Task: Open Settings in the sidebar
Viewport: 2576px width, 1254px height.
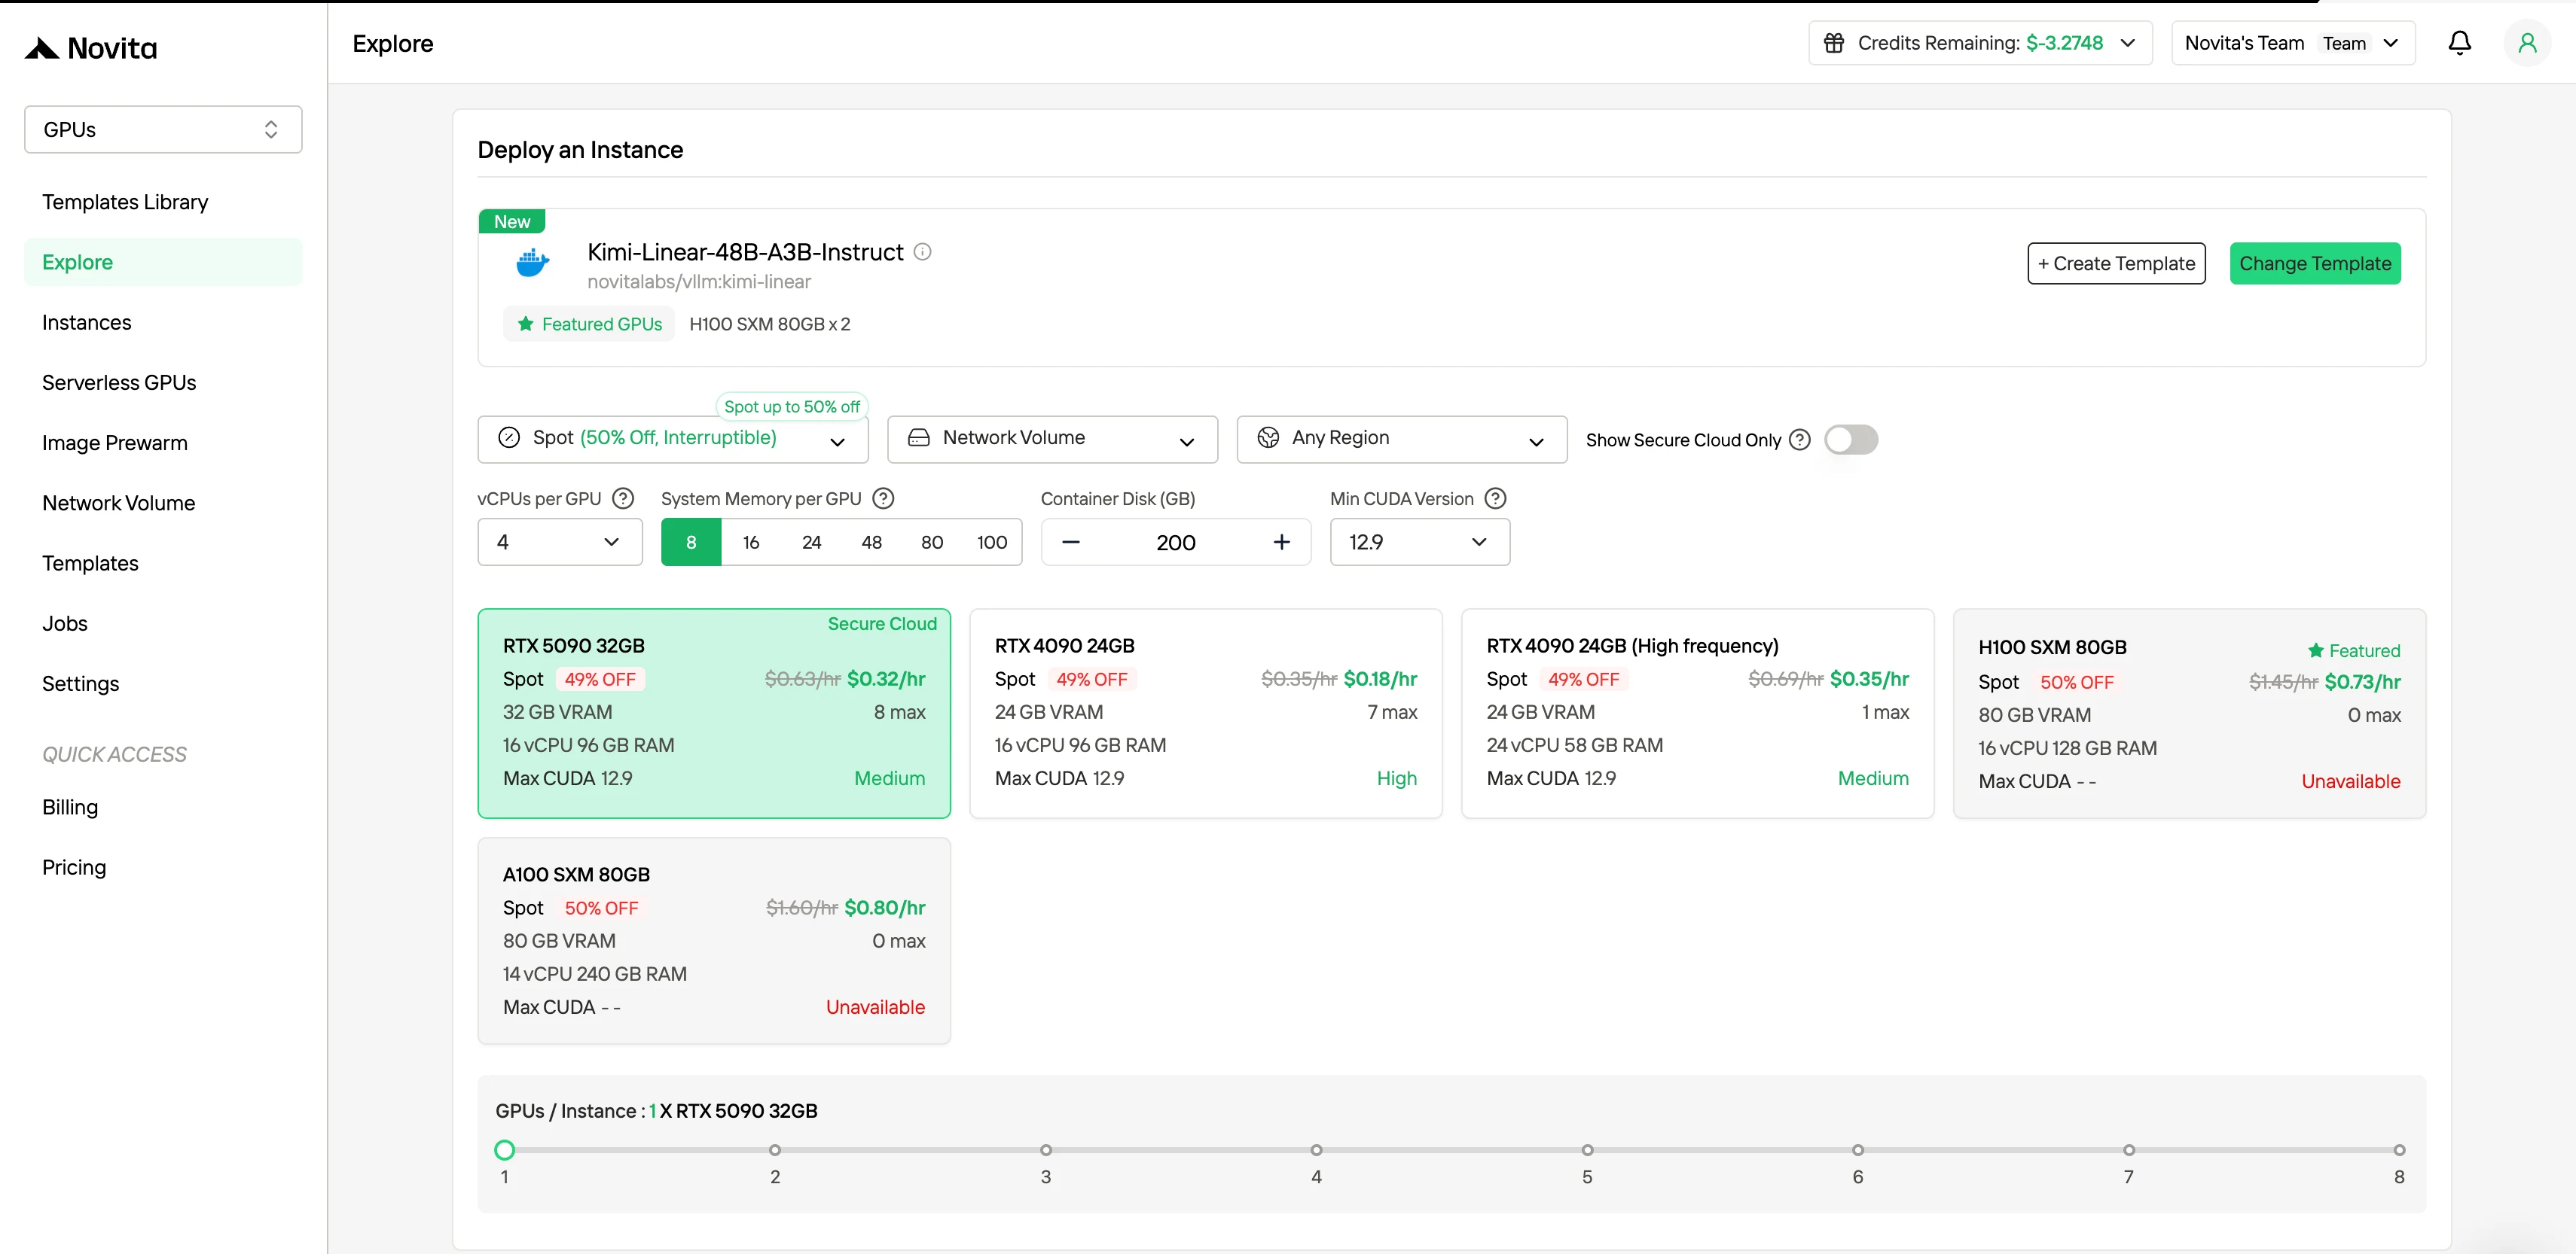Action: [x=163, y=683]
